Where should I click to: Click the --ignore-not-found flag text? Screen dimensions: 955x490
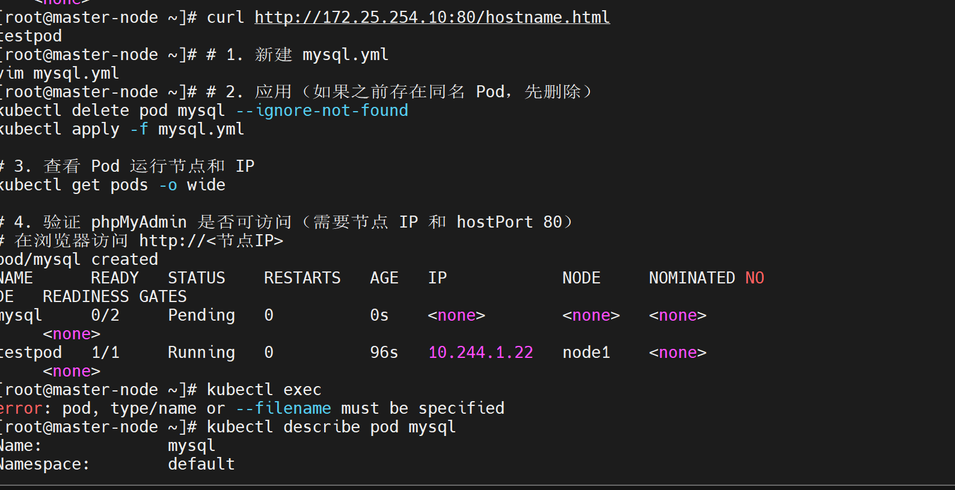click(322, 110)
